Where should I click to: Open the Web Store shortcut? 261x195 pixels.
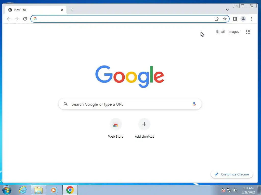tap(116, 128)
